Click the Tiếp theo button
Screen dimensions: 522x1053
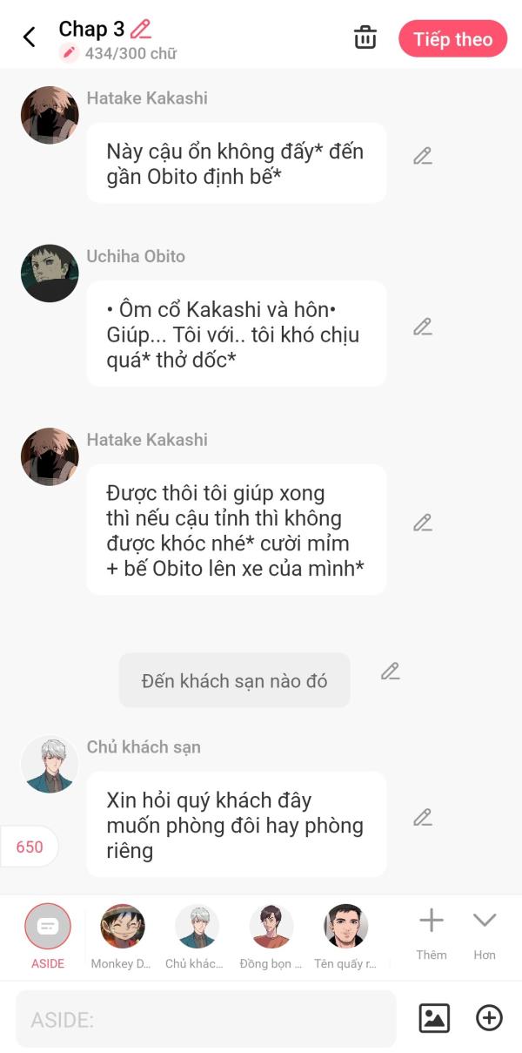(x=452, y=39)
